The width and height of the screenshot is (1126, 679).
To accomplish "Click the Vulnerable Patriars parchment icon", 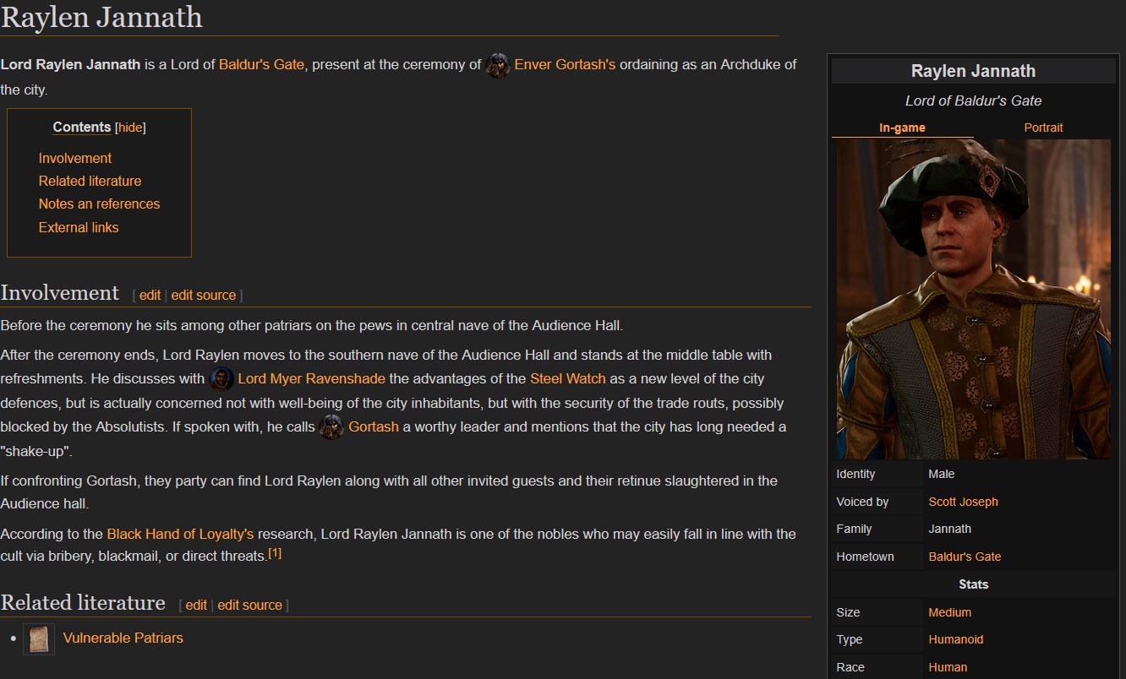I will [39, 639].
